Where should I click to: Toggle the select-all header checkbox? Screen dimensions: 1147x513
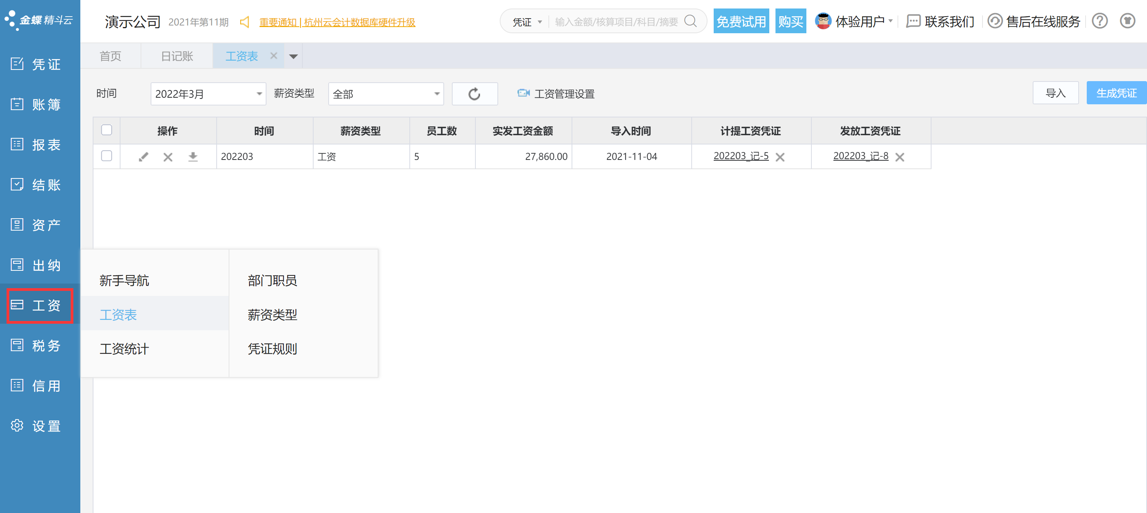tap(107, 130)
